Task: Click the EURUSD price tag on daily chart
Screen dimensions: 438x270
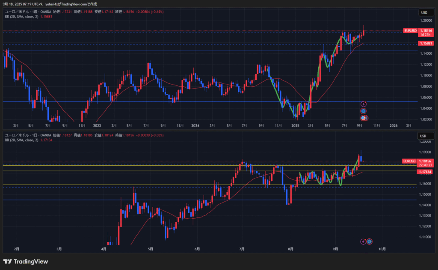Action: (409, 161)
